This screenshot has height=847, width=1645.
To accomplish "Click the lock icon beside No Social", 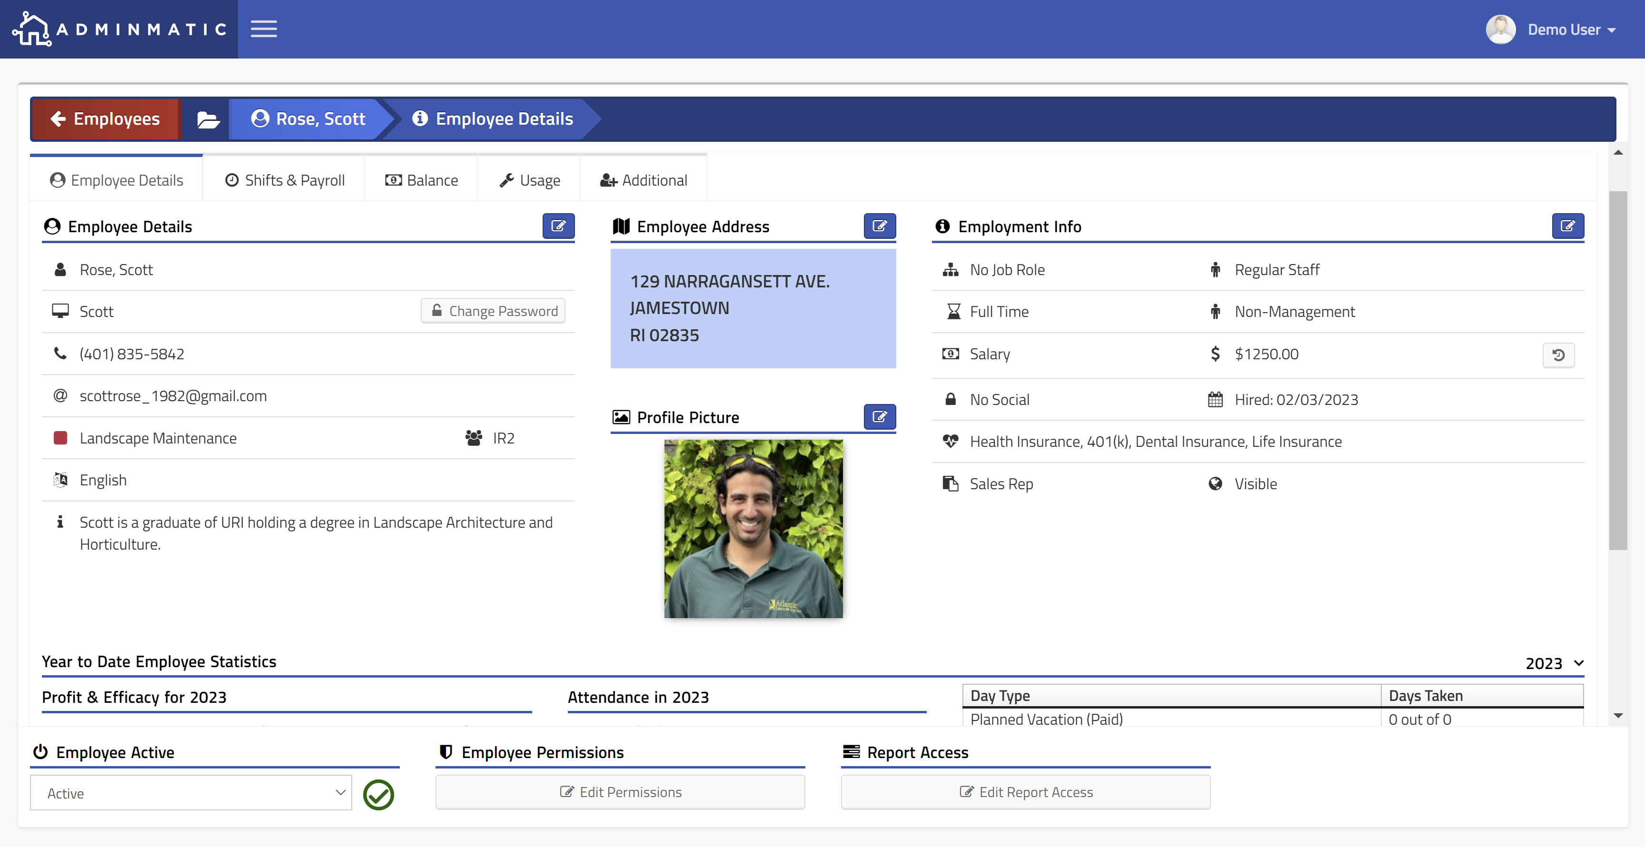I will point(950,399).
